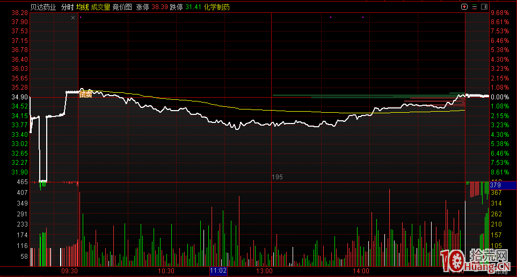Click the blue 379 volume value box
The width and height of the screenshot is (517, 277).
click(503, 185)
